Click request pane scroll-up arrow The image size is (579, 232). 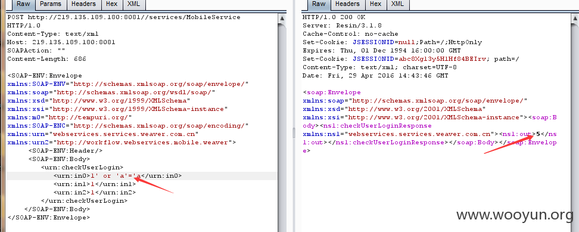pos(282,18)
